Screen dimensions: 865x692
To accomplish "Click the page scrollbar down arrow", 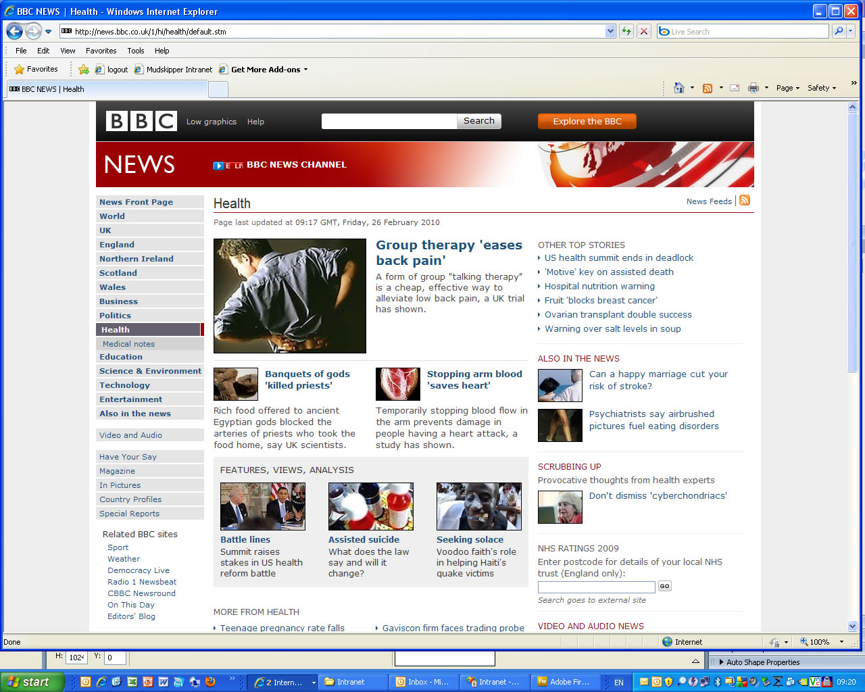I will coord(853,626).
